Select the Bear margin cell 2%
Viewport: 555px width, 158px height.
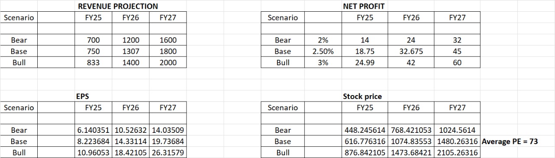(x=323, y=40)
